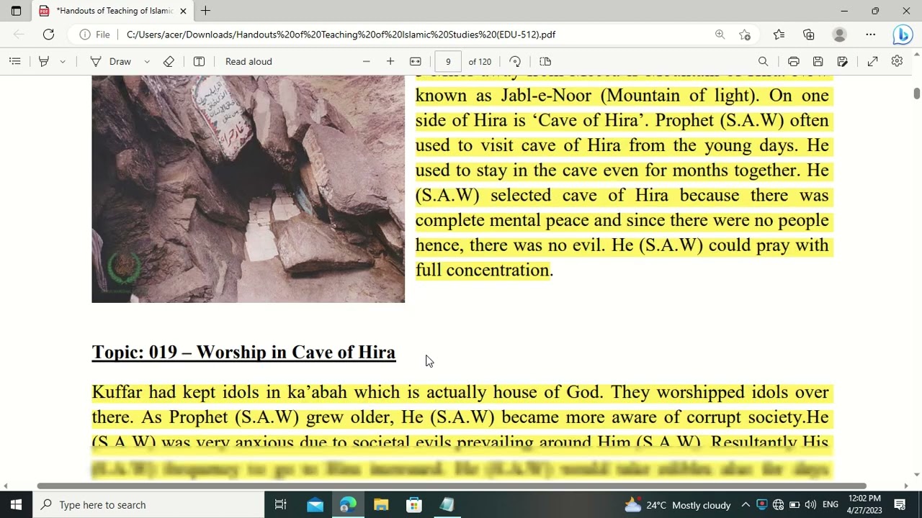Image resolution: width=922 pixels, height=518 pixels.
Task: Toggle Fit to width view
Action: tap(416, 61)
